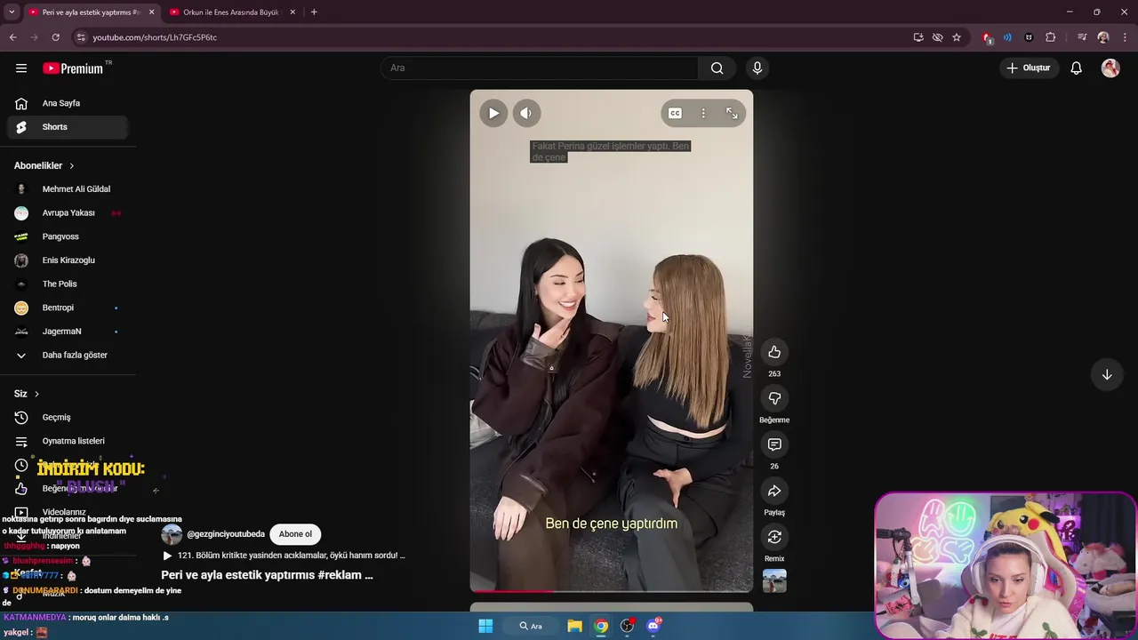
Task: Open the comments with 26 replies
Action: point(774,444)
